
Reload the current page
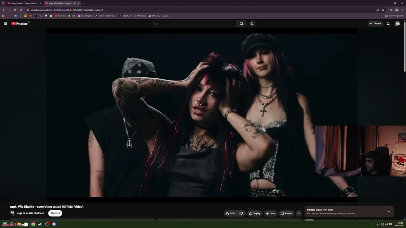15,10
